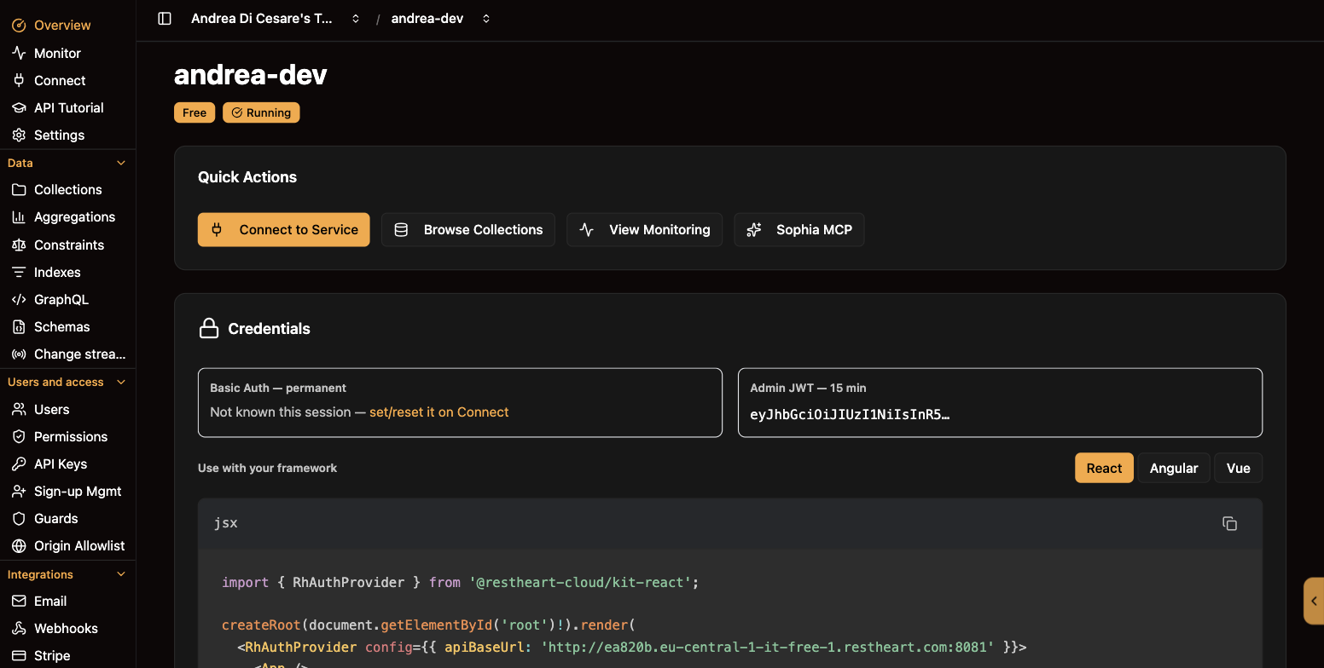Click the Credentials padlock icon
Screen dimensions: 1324x668
[209, 328]
